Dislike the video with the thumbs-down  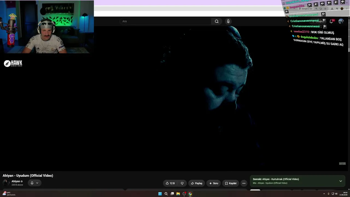click(x=182, y=183)
